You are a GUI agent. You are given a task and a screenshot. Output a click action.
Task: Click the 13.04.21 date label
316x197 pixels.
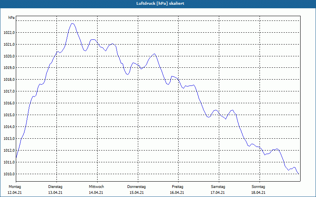(55, 193)
